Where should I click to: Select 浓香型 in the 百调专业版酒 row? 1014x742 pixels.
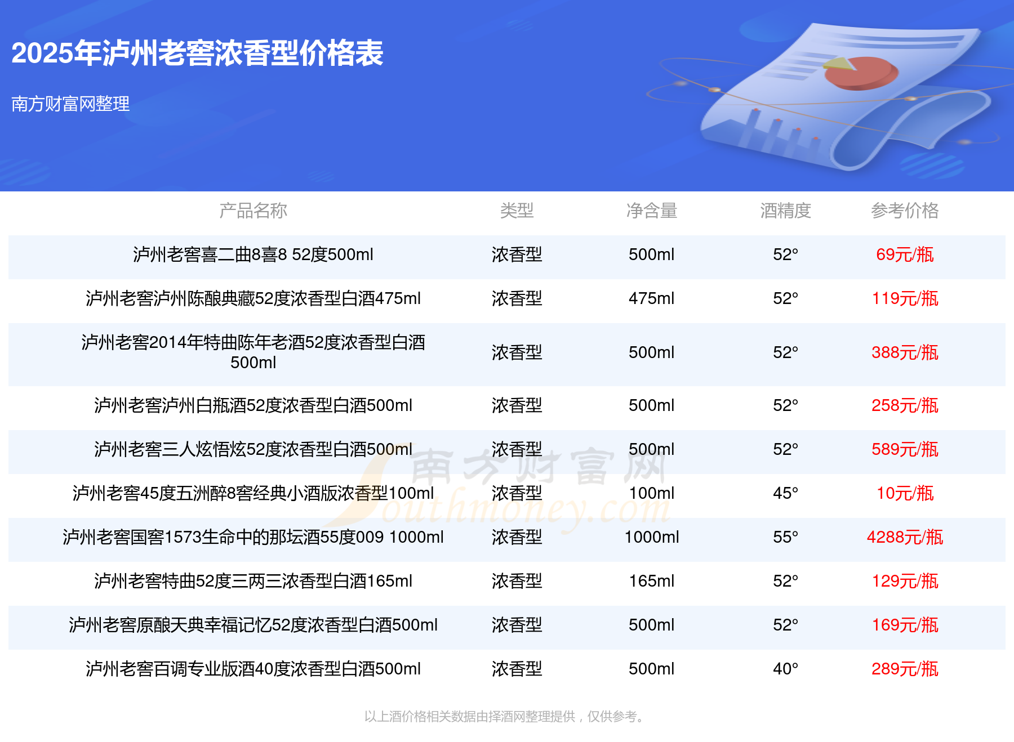tap(517, 669)
